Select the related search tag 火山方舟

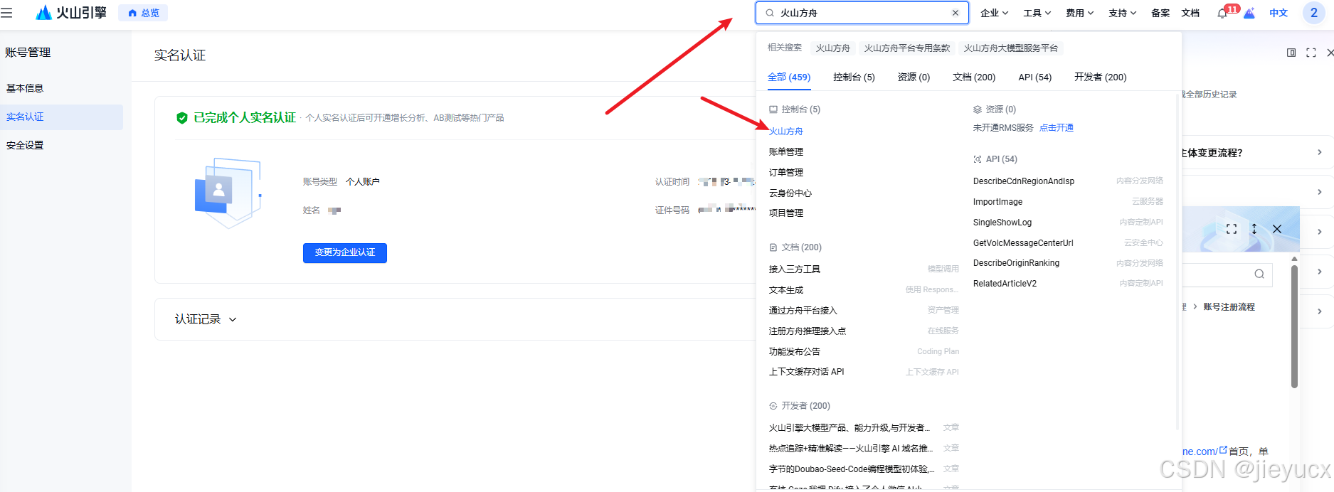(x=833, y=48)
